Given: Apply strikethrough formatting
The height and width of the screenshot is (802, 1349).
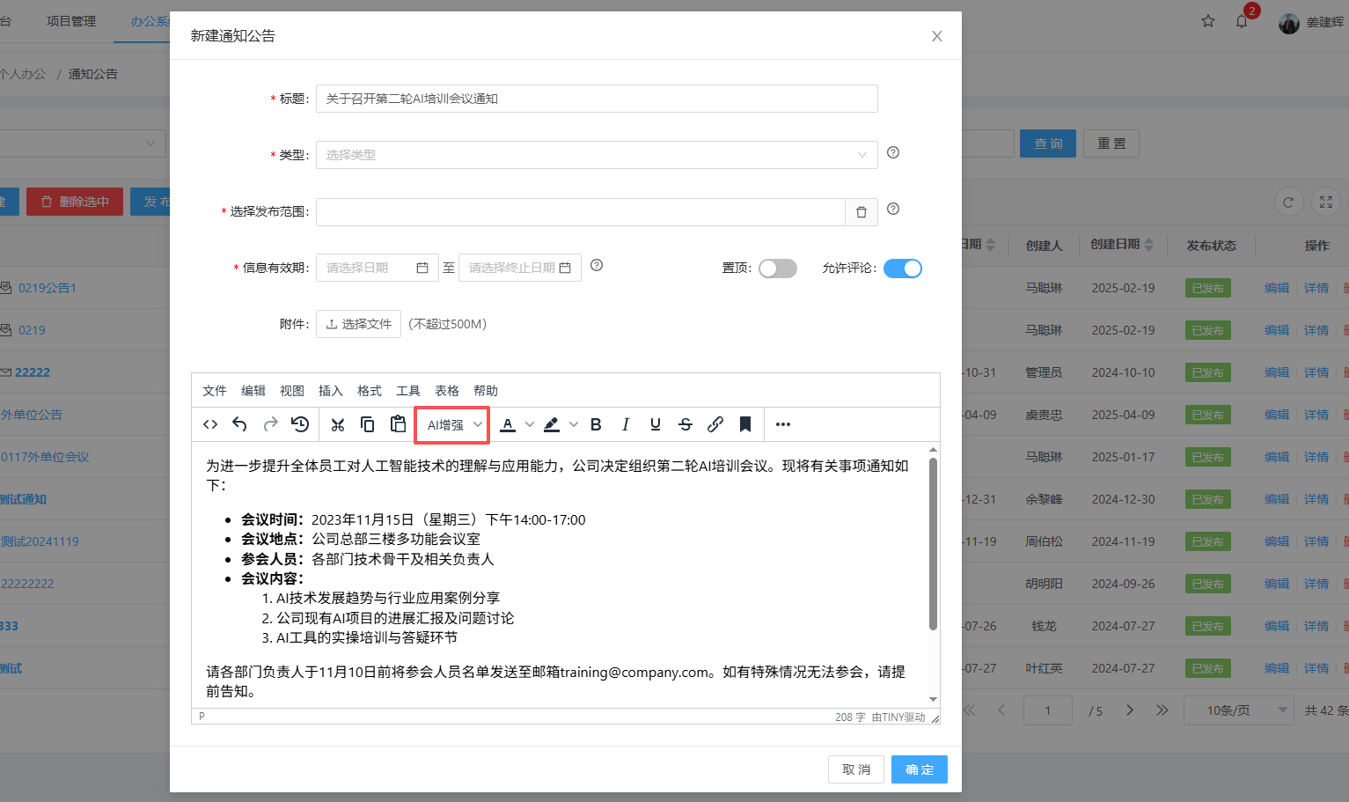Looking at the screenshot, I should point(685,424).
